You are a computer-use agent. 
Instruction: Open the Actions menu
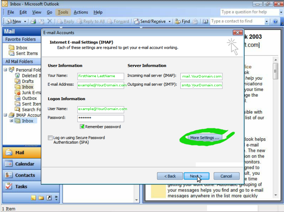[x=81, y=12]
